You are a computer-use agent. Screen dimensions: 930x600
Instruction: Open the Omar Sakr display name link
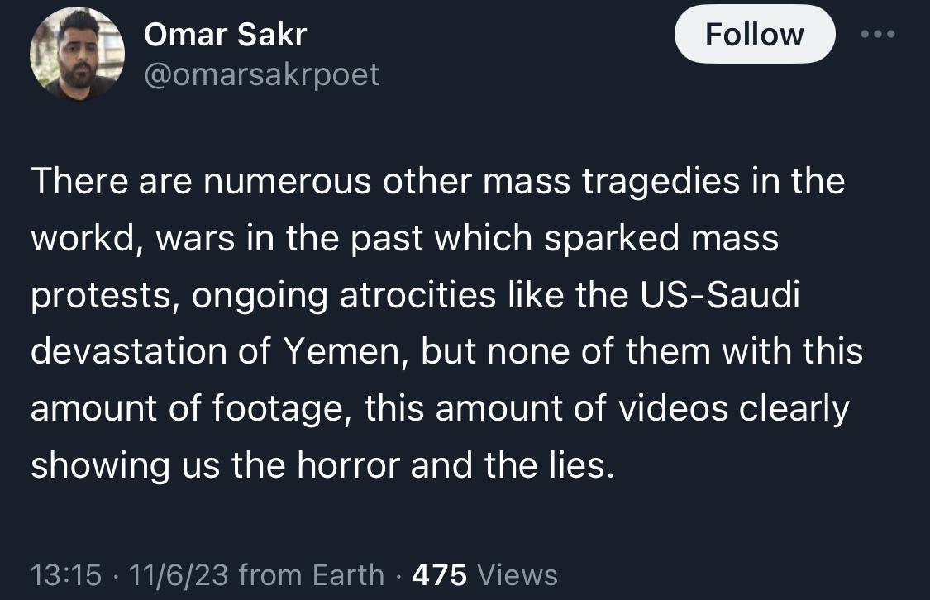225,34
